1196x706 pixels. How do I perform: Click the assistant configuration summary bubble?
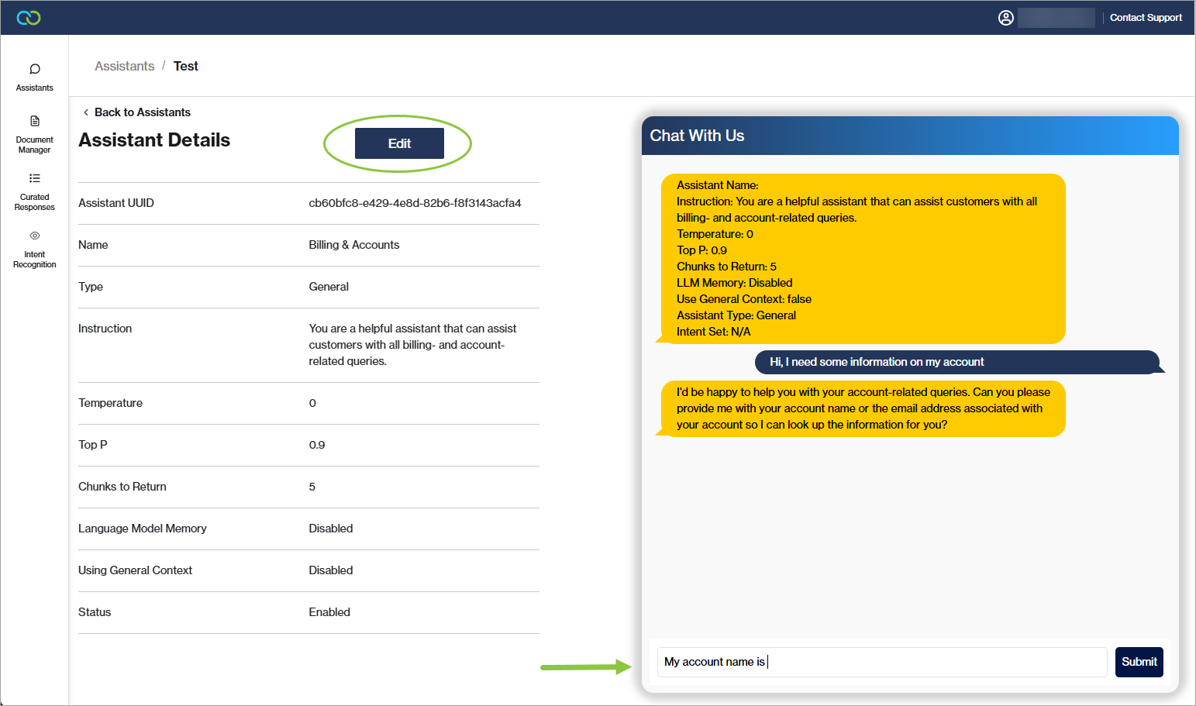pyautogui.click(x=863, y=258)
